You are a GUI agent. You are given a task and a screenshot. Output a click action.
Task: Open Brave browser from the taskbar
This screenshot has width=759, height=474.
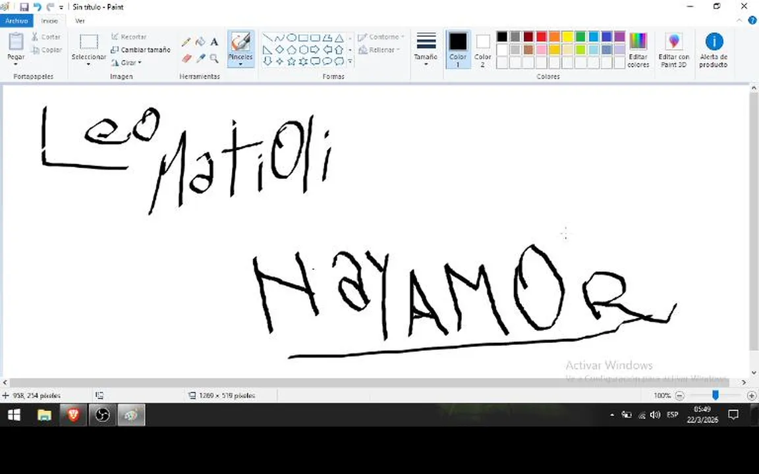tap(73, 415)
